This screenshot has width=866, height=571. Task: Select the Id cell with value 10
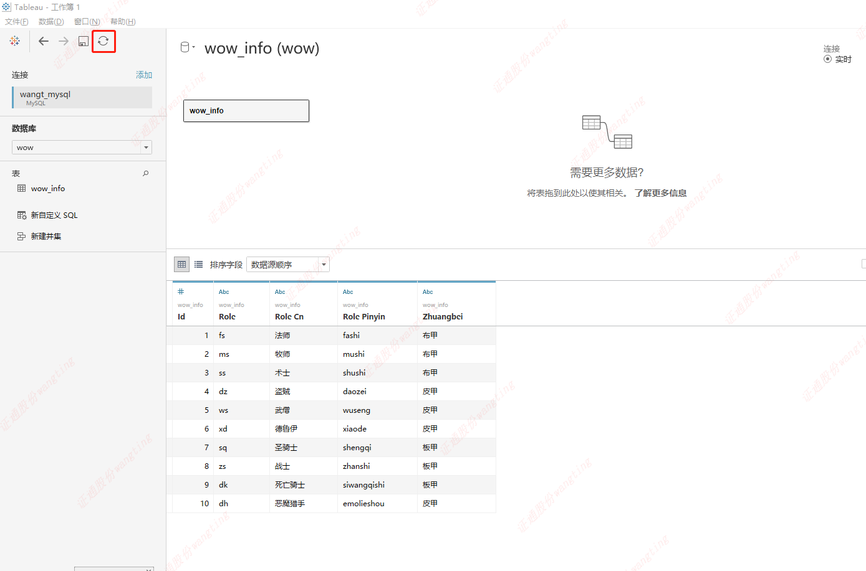click(193, 503)
